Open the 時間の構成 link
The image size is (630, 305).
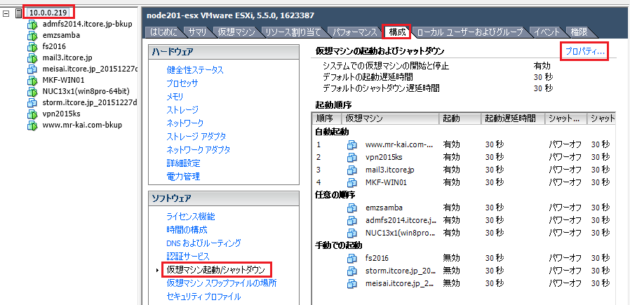click(187, 230)
